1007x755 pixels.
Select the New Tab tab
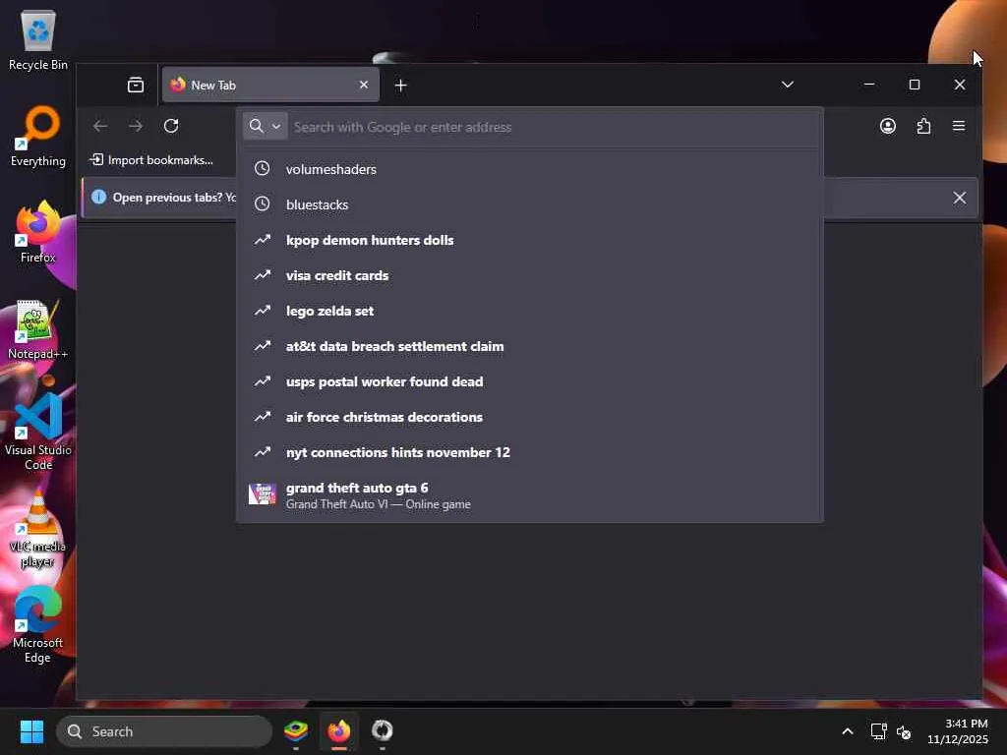[270, 85]
